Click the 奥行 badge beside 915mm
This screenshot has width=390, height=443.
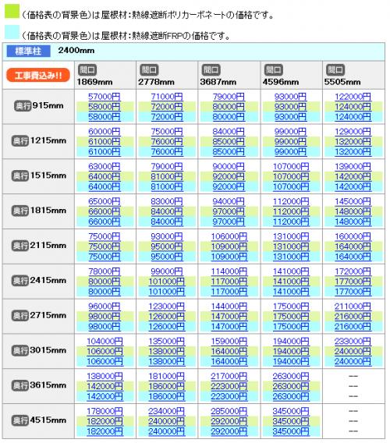23,106
